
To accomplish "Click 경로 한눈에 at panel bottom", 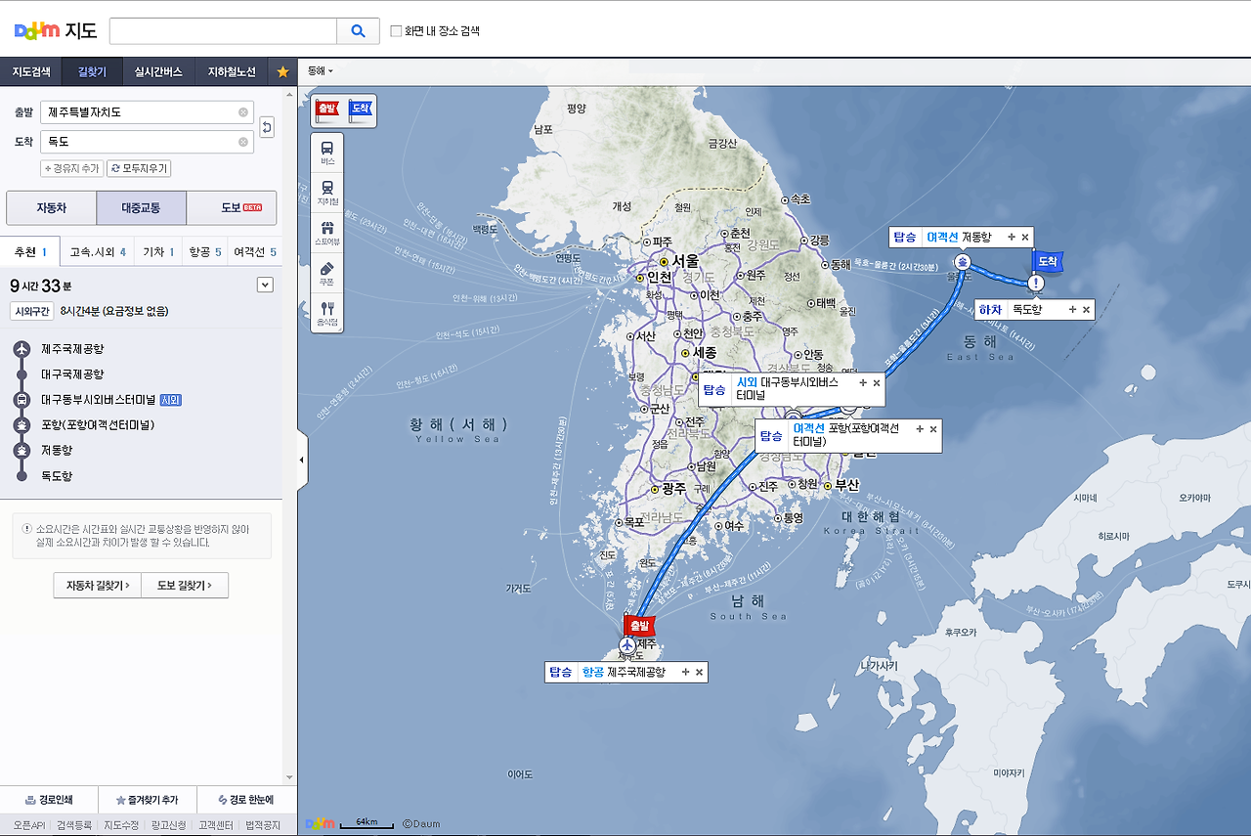I will point(246,800).
